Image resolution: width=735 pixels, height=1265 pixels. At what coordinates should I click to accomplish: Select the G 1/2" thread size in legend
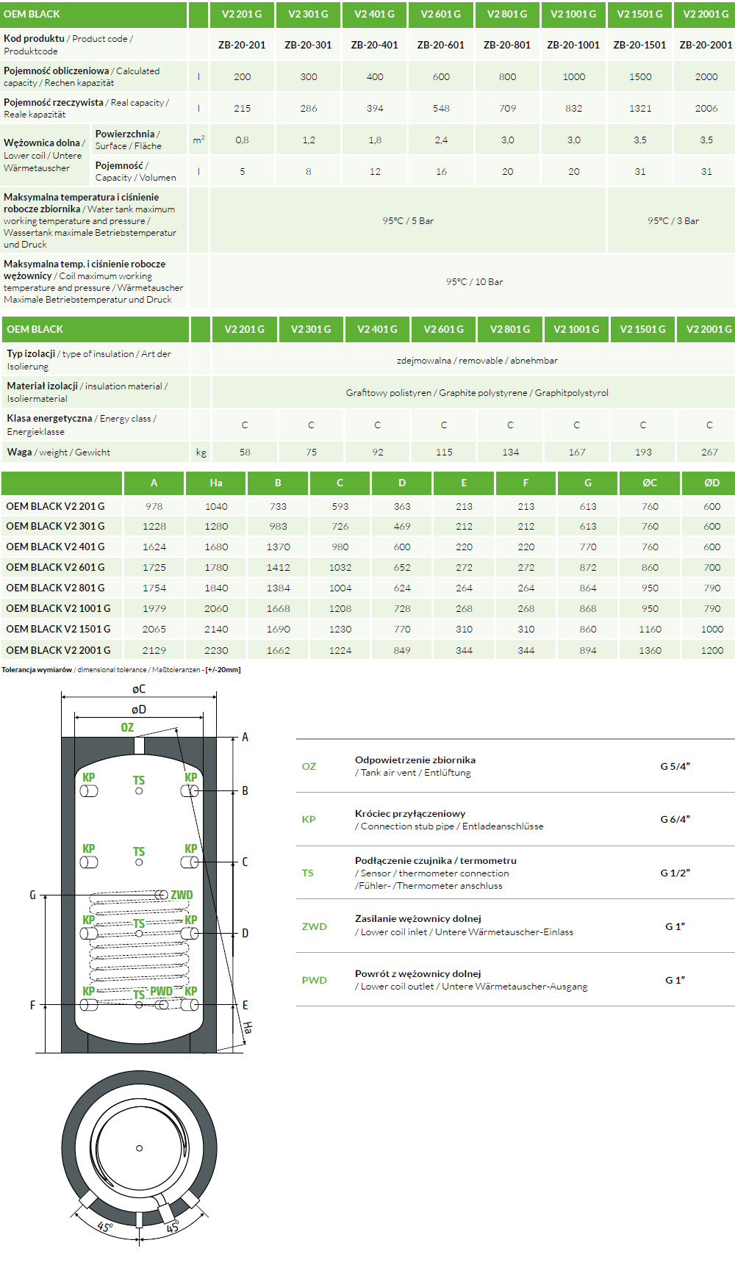coord(675,873)
